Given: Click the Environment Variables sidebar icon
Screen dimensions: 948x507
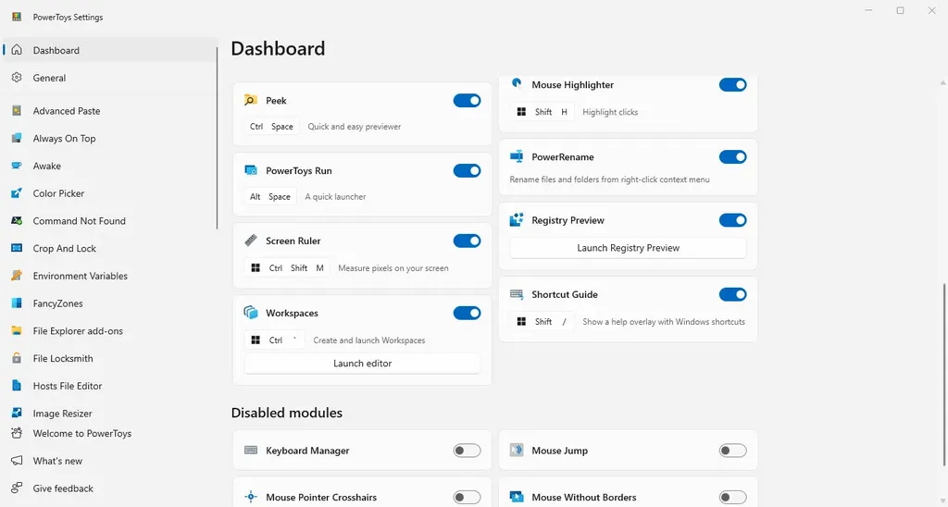Looking at the screenshot, I should [17, 276].
